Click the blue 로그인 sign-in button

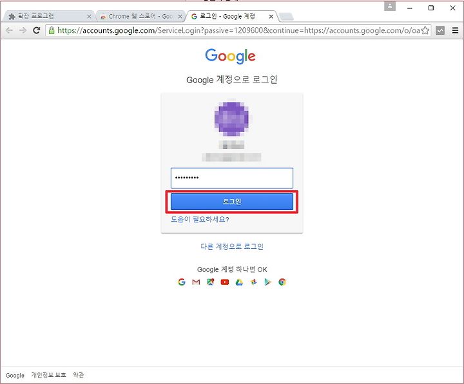coord(232,202)
